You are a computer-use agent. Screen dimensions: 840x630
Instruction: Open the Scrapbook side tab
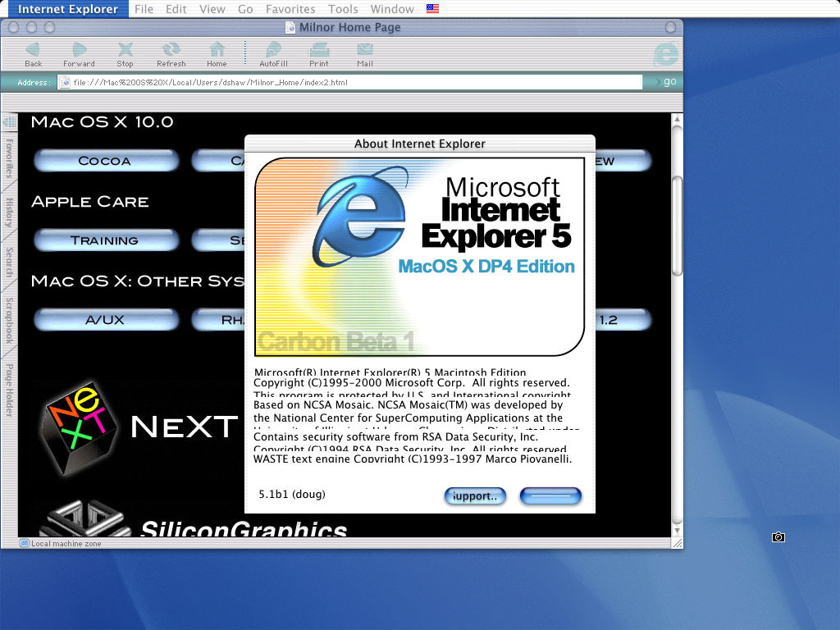(x=10, y=321)
